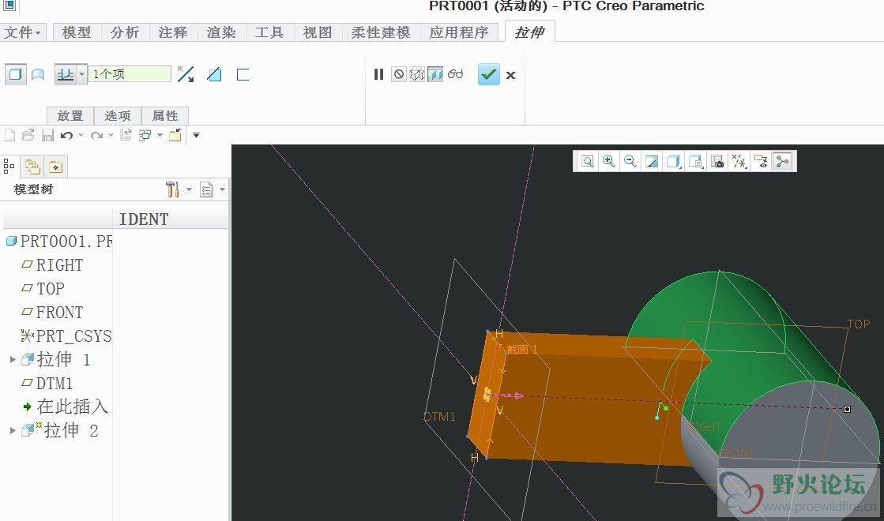Select the 在此插入 insert marker
The width and height of the screenshot is (884, 521).
coord(66,406)
